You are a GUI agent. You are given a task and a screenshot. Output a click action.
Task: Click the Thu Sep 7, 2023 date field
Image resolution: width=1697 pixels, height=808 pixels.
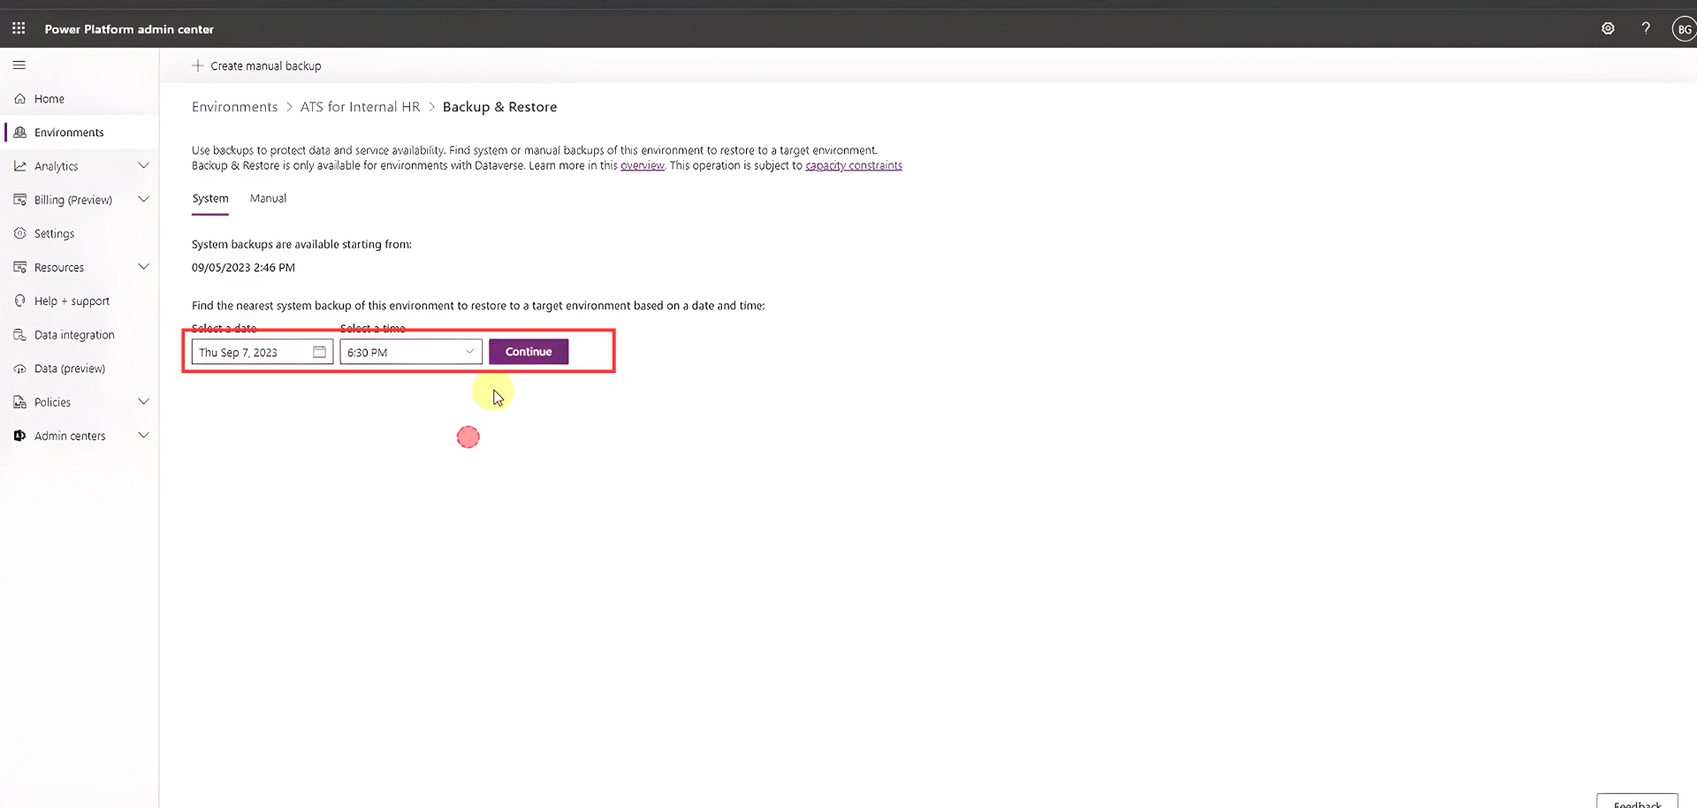point(262,352)
